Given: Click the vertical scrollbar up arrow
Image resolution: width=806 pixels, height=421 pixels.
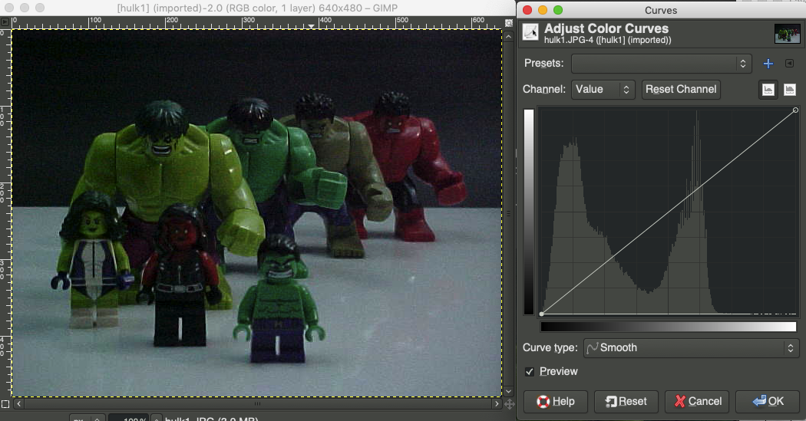Looking at the screenshot, I should tap(508, 37).
